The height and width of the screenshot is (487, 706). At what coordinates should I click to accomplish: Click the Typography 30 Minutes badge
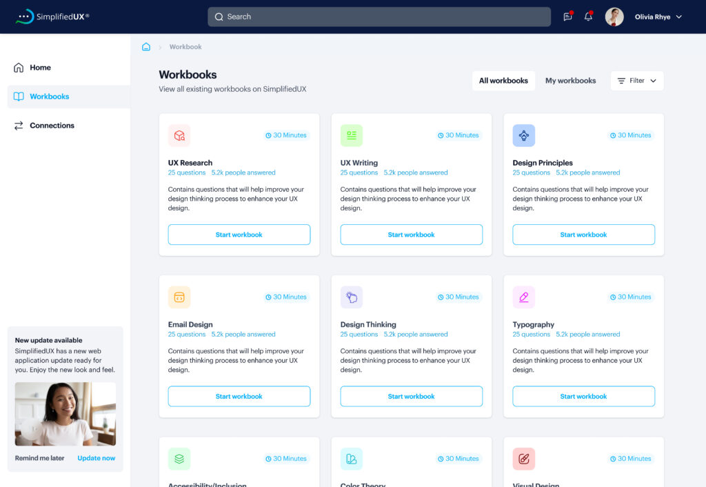(630, 297)
